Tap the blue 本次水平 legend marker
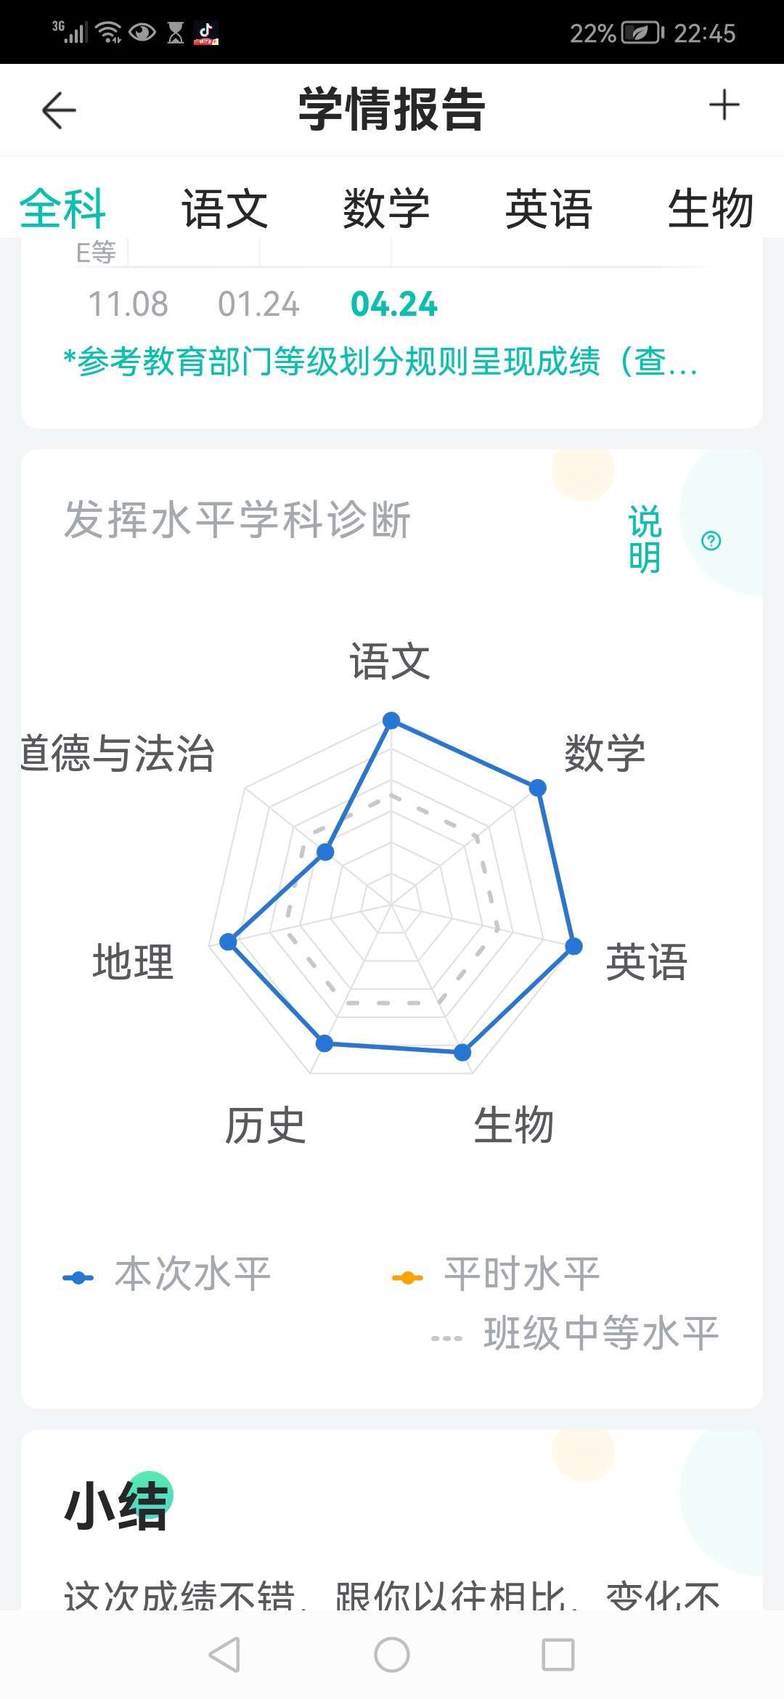This screenshot has height=1699, width=784. pos(78,1278)
